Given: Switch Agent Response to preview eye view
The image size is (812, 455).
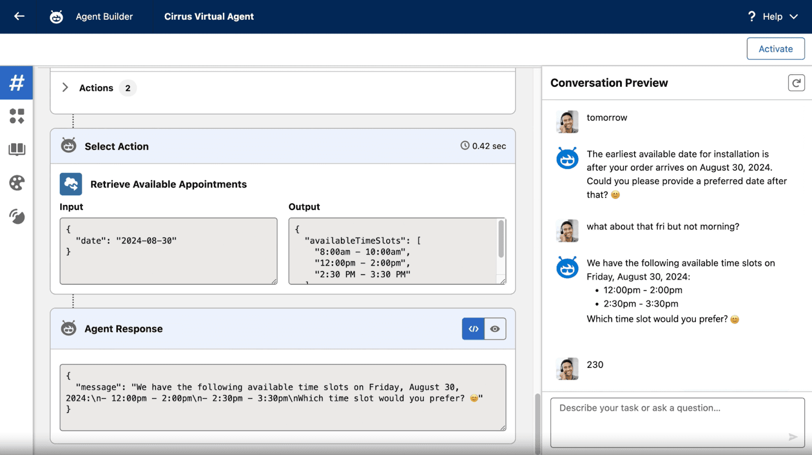Looking at the screenshot, I should point(495,329).
